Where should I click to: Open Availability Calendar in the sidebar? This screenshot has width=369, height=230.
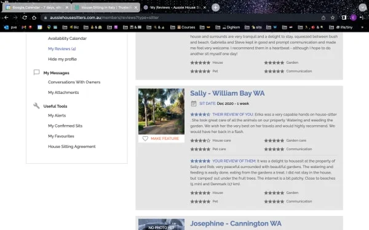point(67,38)
